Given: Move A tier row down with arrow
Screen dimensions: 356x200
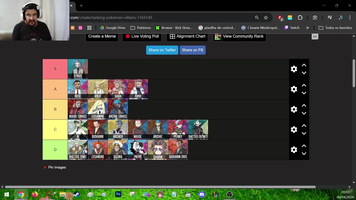Looking at the screenshot, I should pos(304,93).
